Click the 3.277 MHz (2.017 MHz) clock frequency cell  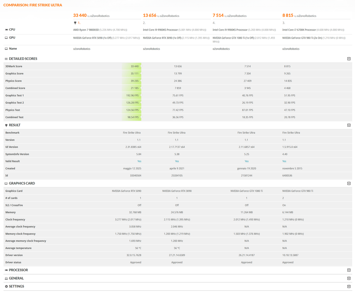pos(128,220)
